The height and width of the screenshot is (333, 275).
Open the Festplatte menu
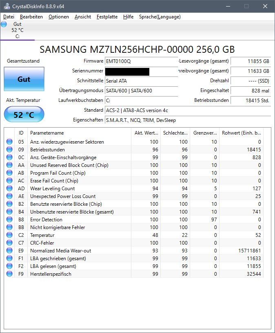(107, 17)
